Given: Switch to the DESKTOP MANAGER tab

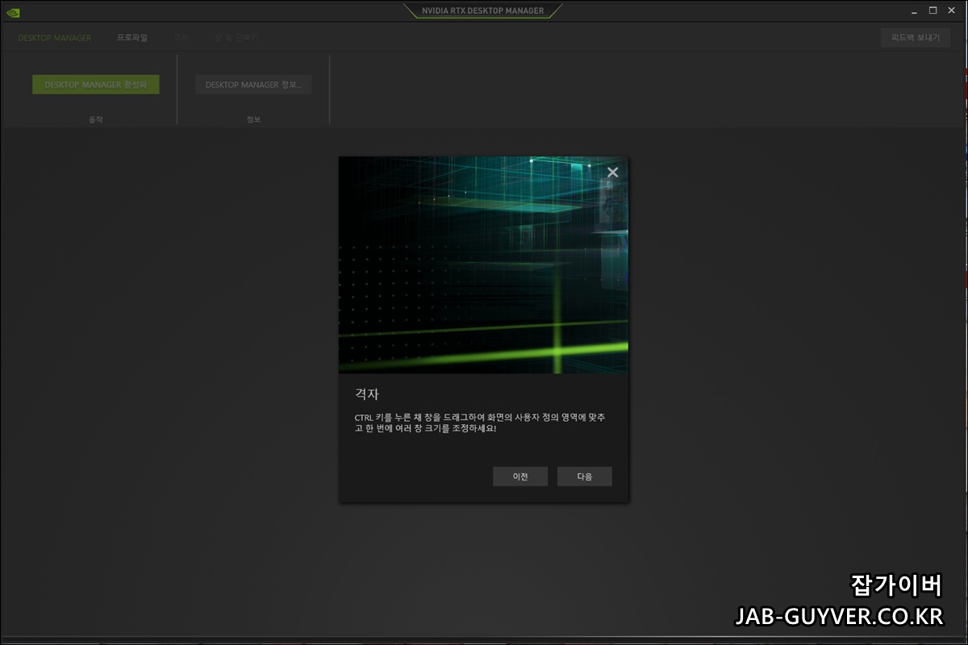Looking at the screenshot, I should click(55, 38).
